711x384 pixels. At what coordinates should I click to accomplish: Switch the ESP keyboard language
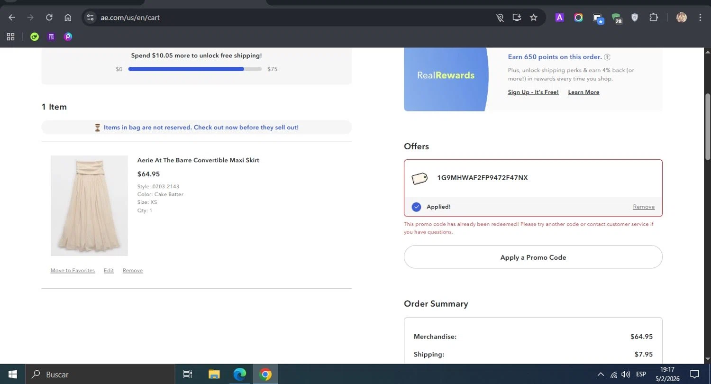641,374
